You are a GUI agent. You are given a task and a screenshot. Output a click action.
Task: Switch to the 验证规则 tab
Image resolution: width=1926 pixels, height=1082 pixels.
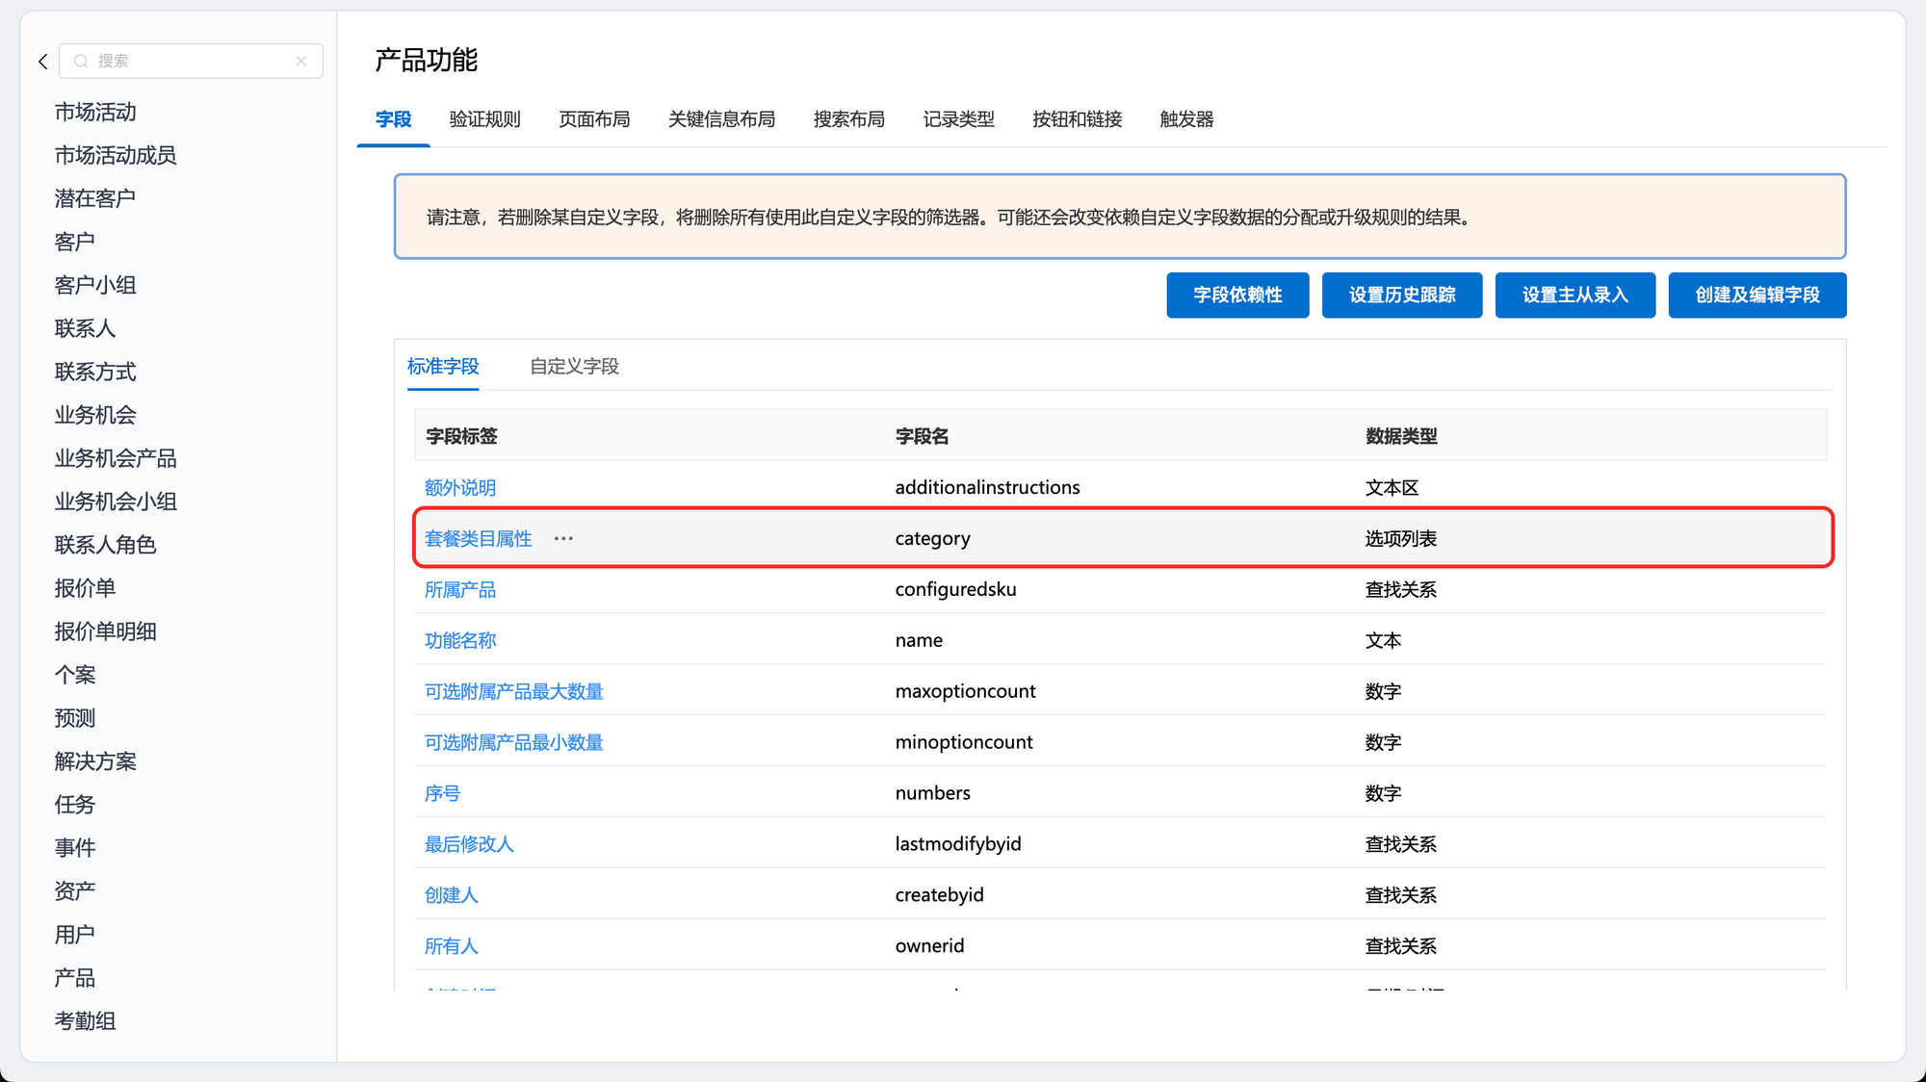coord(484,119)
